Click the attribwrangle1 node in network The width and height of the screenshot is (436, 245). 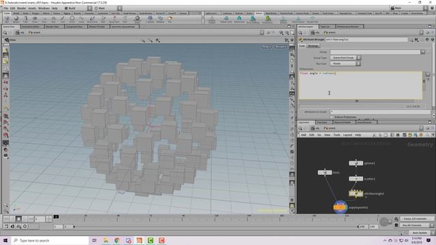pyautogui.click(x=356, y=193)
